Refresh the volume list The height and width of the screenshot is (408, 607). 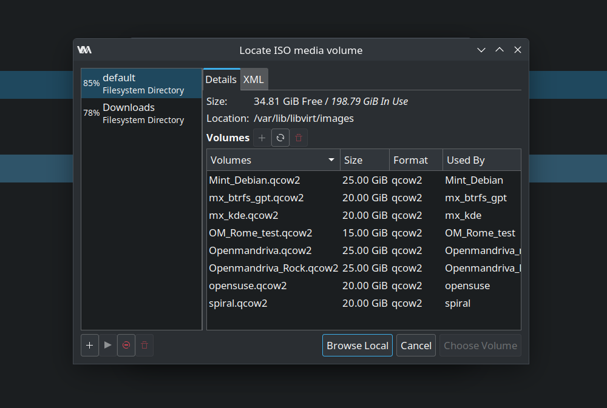click(280, 138)
